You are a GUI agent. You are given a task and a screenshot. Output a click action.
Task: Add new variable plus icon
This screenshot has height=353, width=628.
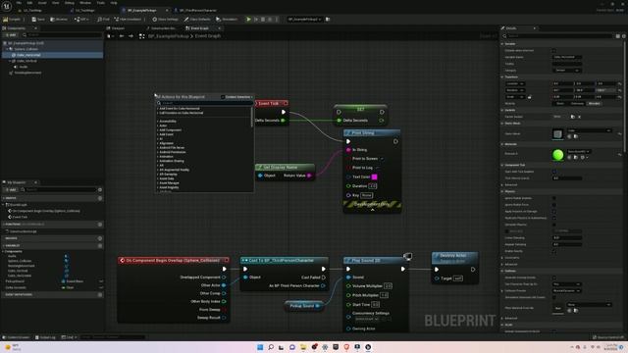click(x=100, y=245)
